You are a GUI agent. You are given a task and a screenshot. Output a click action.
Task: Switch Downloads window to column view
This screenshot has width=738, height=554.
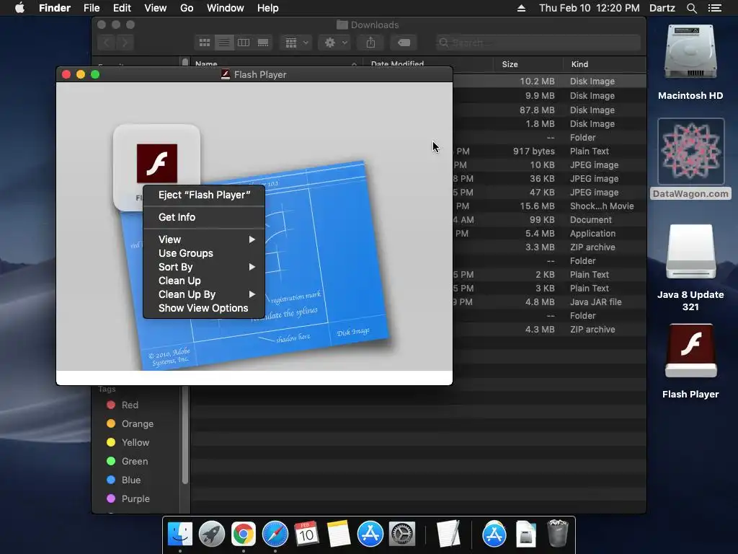244,43
